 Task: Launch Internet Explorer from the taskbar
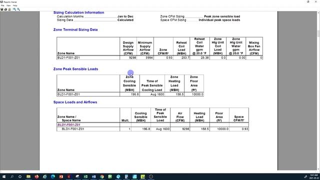[44, 176]
